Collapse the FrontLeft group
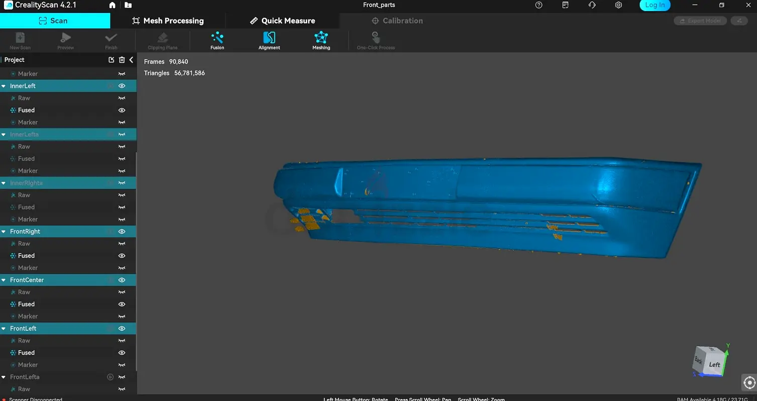Image resolution: width=757 pixels, height=401 pixels. 4,329
